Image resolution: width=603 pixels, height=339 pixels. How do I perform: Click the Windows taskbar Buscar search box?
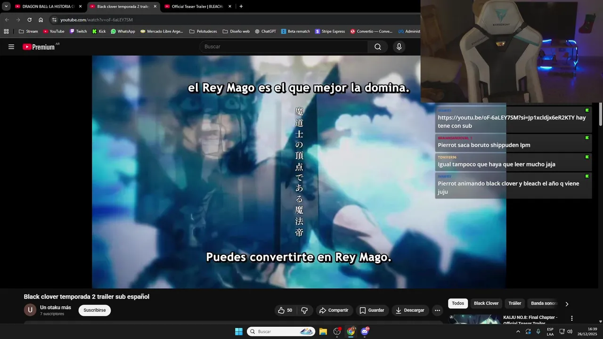[x=281, y=331]
